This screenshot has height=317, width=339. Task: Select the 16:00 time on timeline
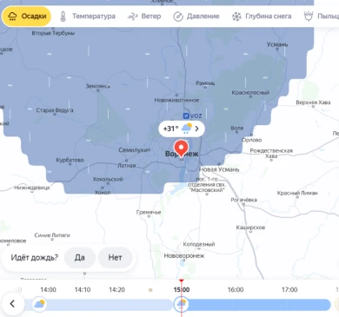pos(236,289)
